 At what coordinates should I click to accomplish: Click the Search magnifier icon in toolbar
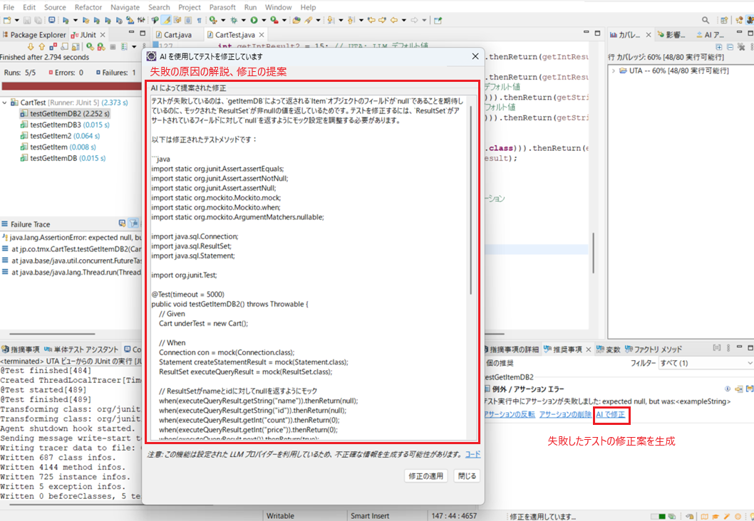pyautogui.click(x=706, y=20)
